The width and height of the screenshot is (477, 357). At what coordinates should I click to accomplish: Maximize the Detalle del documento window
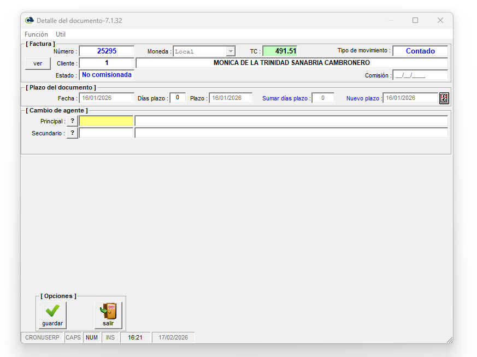(x=415, y=20)
